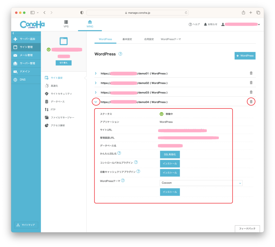
Task: Open 高速化 speed-up settings
Action: click(x=52, y=86)
